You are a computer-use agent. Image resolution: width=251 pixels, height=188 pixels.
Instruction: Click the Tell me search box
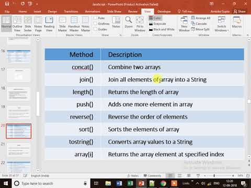pos(186,11)
